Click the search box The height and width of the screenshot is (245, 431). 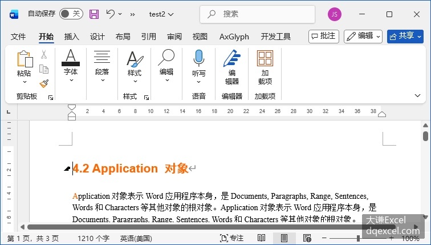point(257,14)
